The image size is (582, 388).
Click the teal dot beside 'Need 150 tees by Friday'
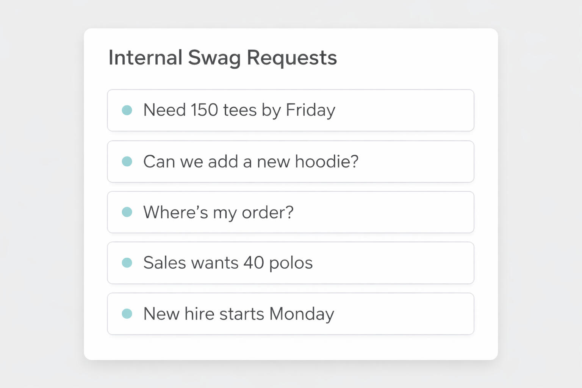pyautogui.click(x=127, y=110)
